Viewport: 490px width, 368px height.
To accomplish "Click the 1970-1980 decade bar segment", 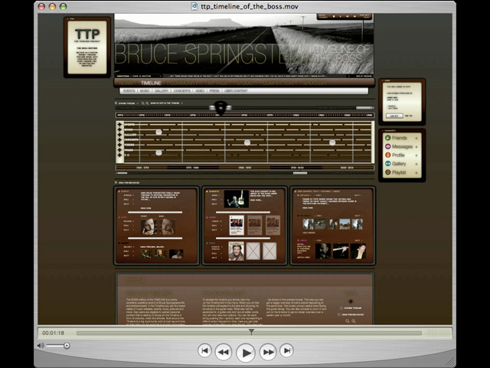I will click(193, 168).
